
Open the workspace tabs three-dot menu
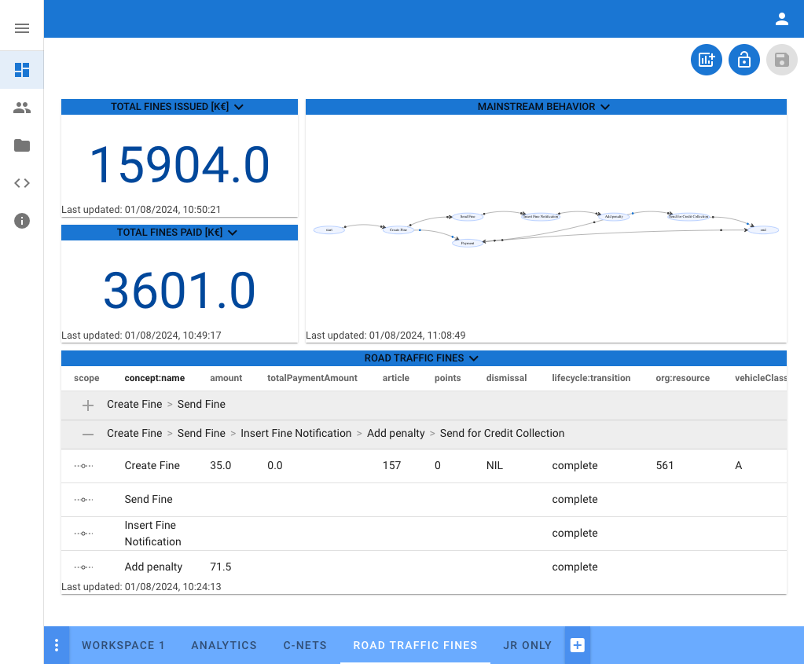[x=57, y=645]
